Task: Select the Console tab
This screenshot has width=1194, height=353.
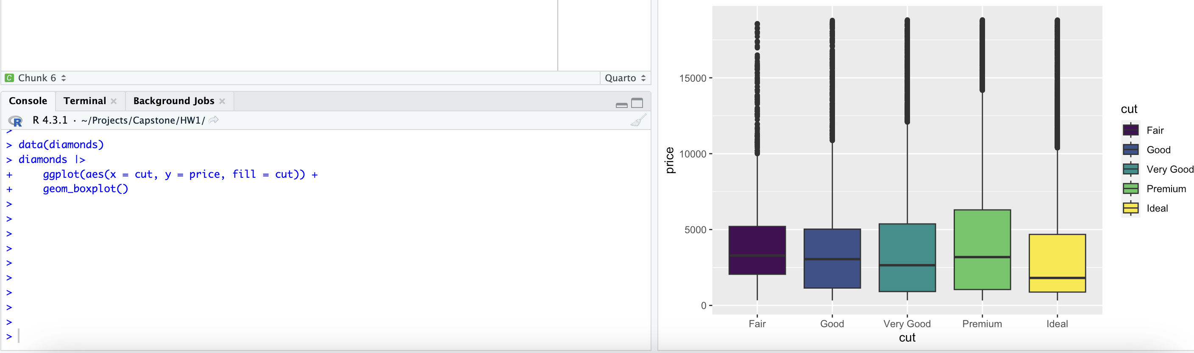Action: pos(28,100)
